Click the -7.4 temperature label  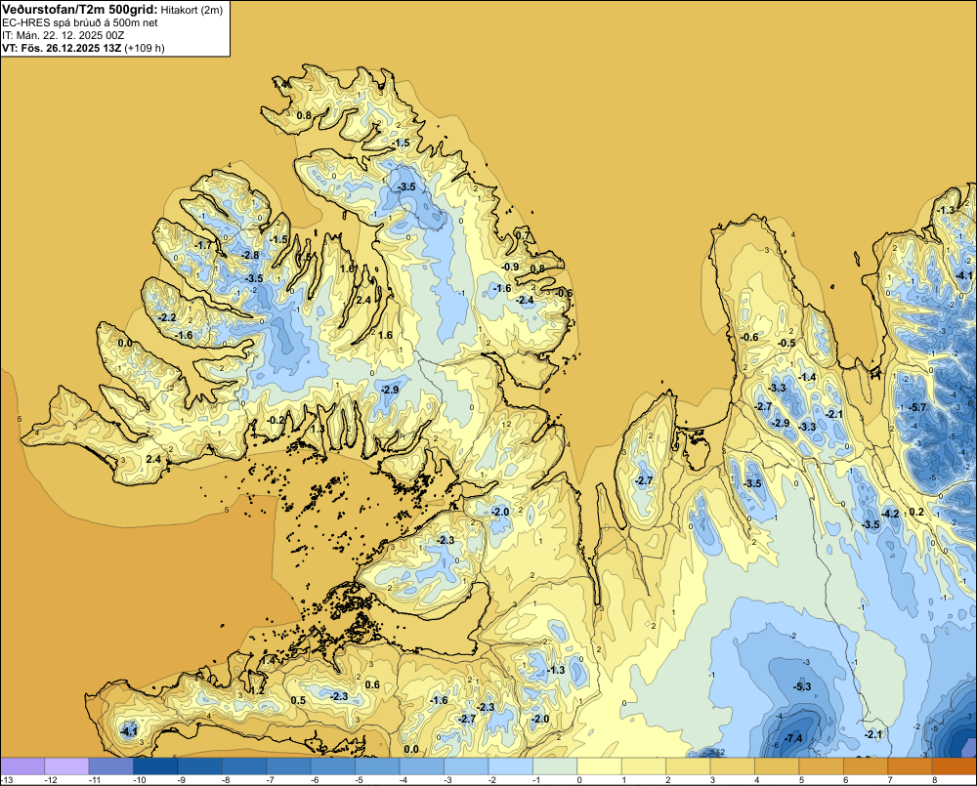pos(793,738)
